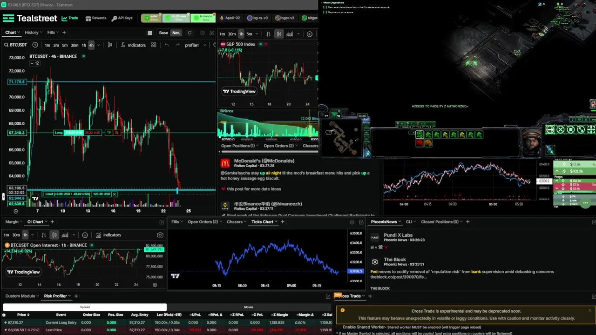This screenshot has width=596, height=335.
Task: Open candle style menu in BTCUSDT 4h toolbar
Action: (110, 45)
